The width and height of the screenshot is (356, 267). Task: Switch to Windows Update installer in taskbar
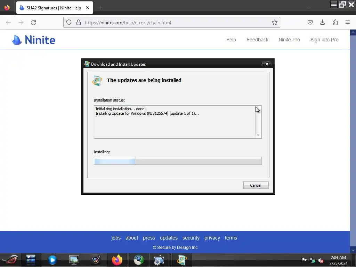[x=182, y=260]
